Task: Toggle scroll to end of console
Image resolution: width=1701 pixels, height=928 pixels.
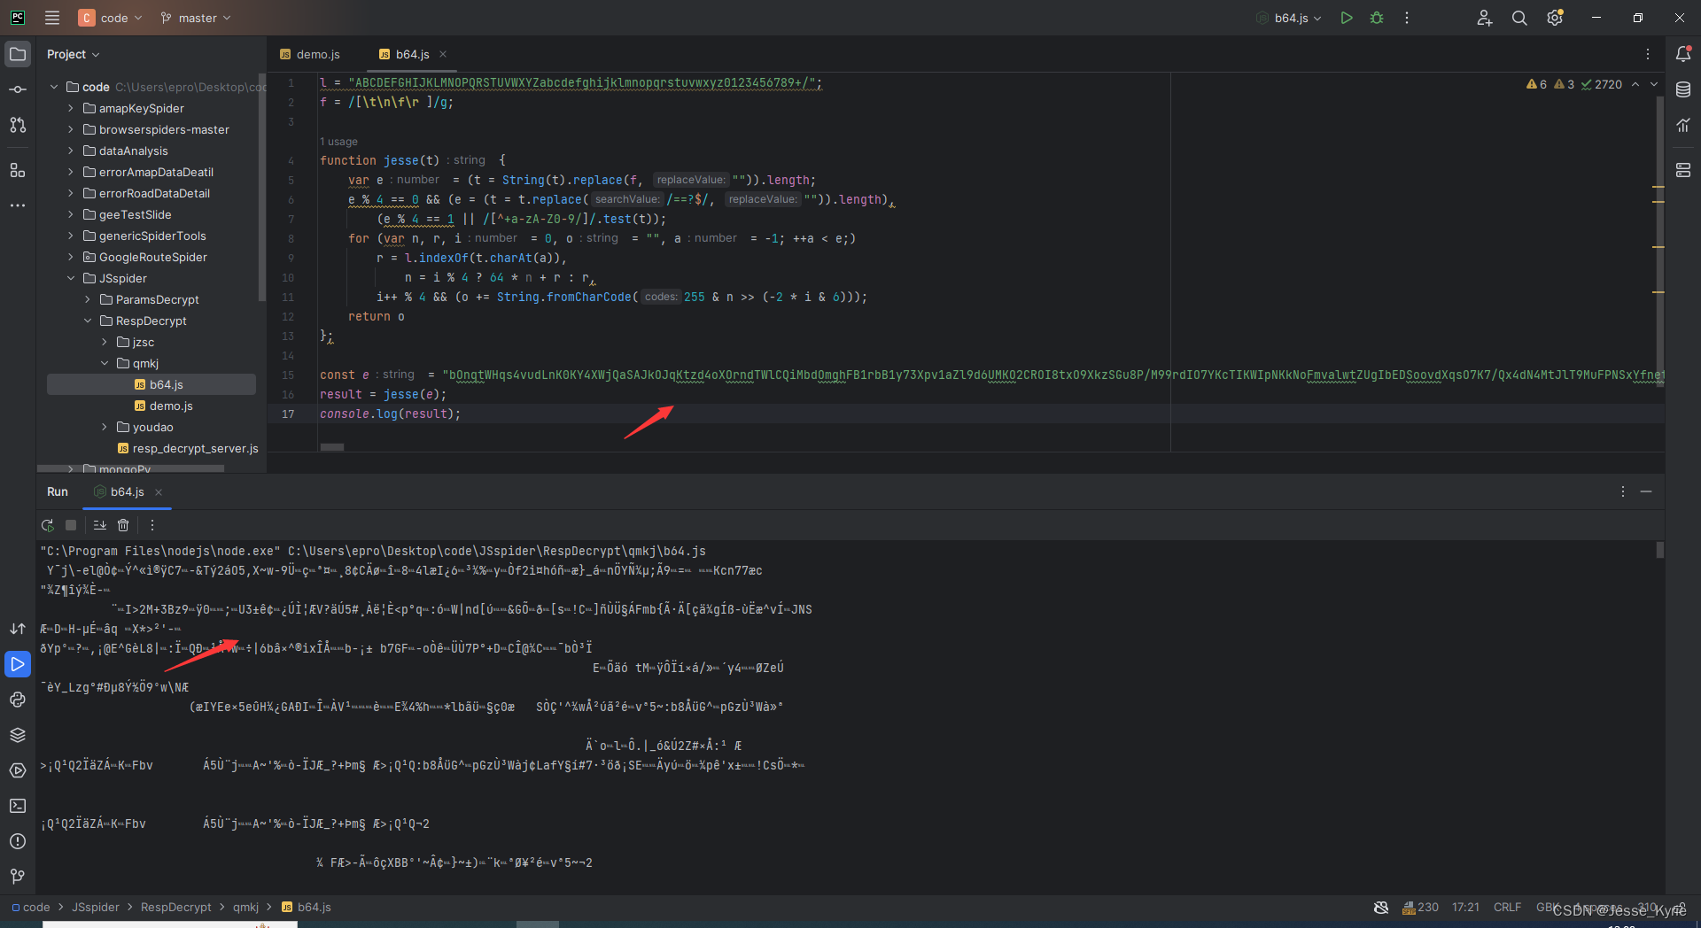Action: coord(99,525)
